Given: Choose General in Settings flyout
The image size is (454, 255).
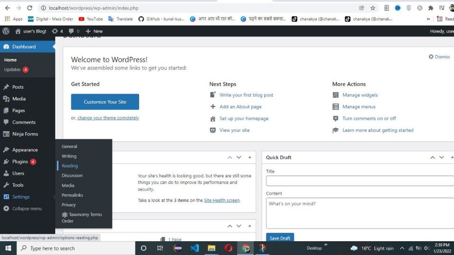Looking at the screenshot, I should pyautogui.click(x=69, y=146).
